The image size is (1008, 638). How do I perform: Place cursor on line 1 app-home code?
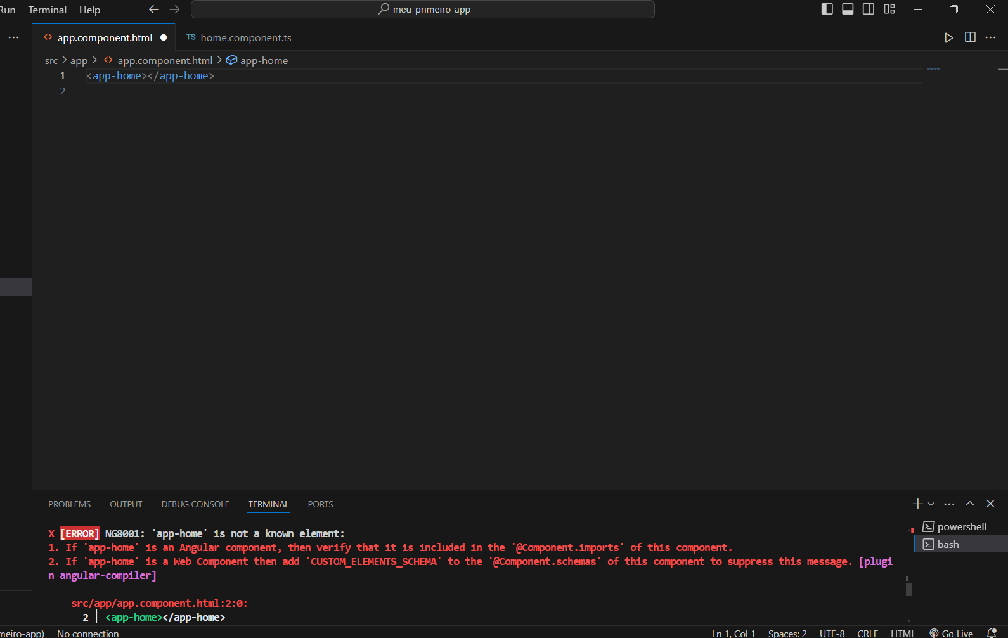pyautogui.click(x=150, y=75)
